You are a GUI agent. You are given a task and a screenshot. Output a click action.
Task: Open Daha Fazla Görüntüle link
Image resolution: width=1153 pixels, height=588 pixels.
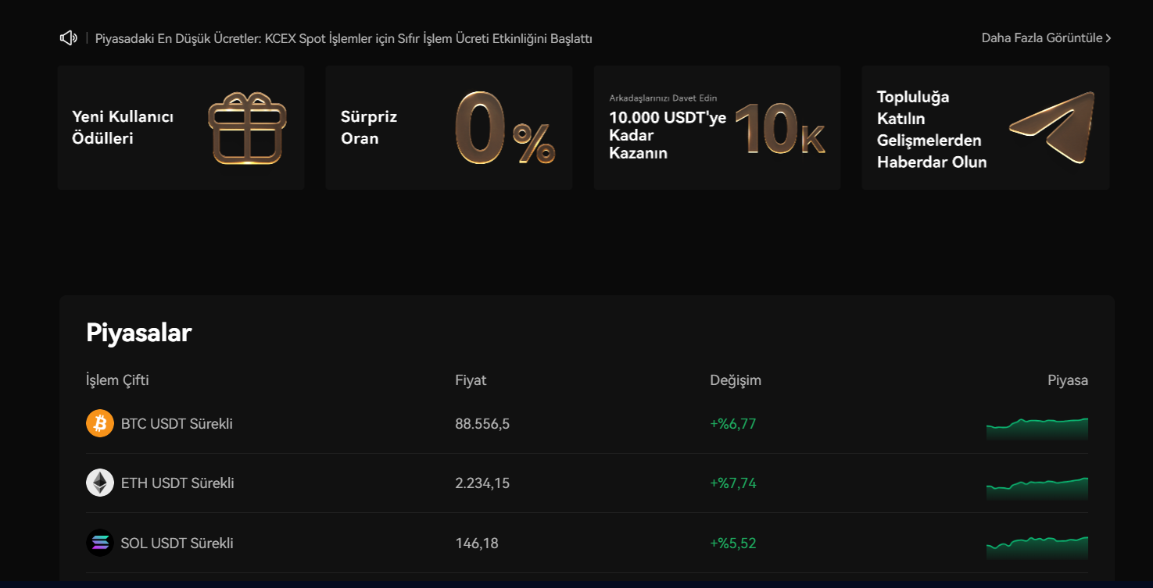[1041, 37]
